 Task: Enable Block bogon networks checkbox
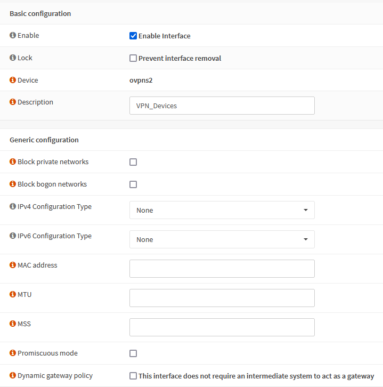pyautogui.click(x=133, y=184)
